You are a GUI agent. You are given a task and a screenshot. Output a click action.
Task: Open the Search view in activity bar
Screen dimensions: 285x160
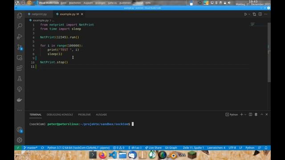20,26
